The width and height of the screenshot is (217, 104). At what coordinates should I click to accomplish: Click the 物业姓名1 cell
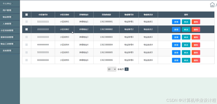[x=148, y=22]
